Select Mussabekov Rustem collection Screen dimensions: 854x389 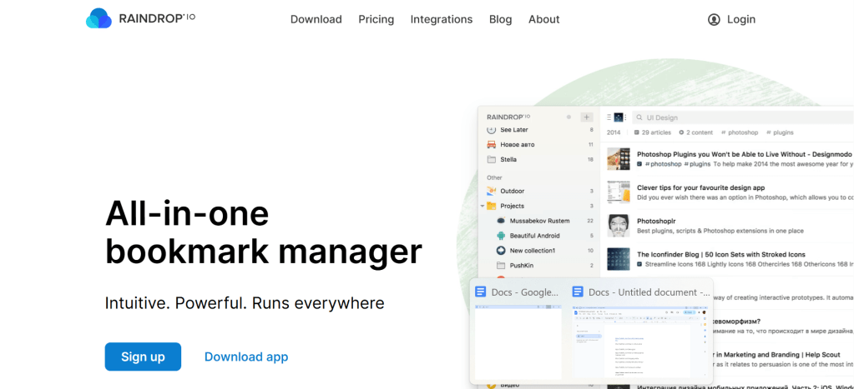point(538,221)
